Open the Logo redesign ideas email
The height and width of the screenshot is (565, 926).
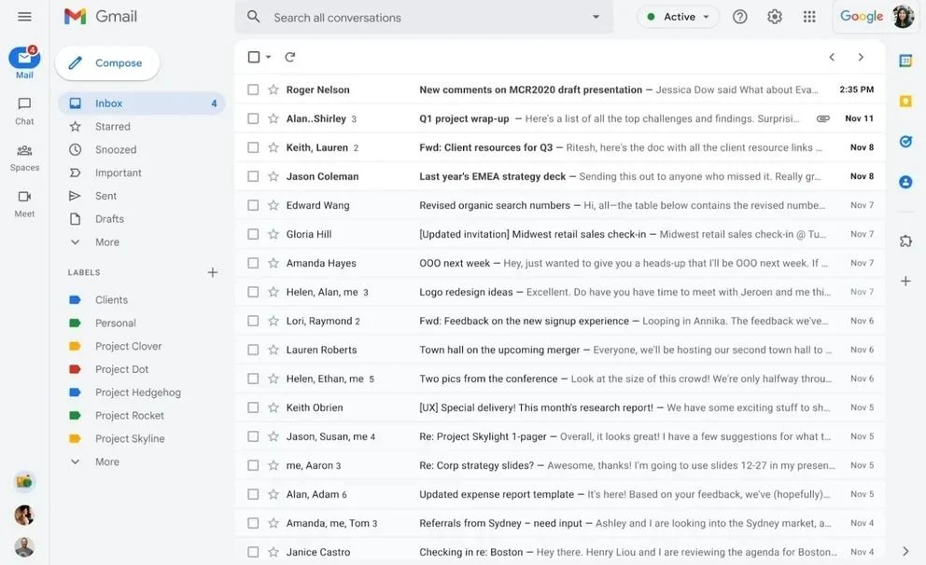tap(560, 292)
